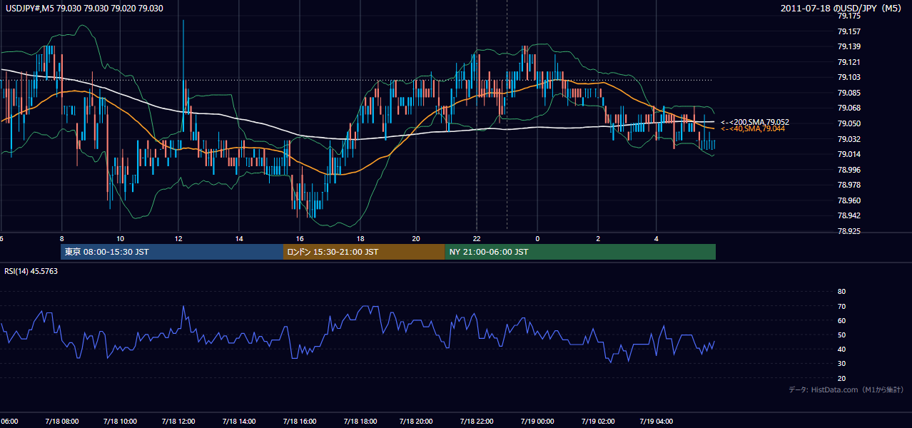Image resolution: width=912 pixels, height=428 pixels.
Task: Click the RSI(14) 45.5763 indicator label
Action: click(31, 271)
